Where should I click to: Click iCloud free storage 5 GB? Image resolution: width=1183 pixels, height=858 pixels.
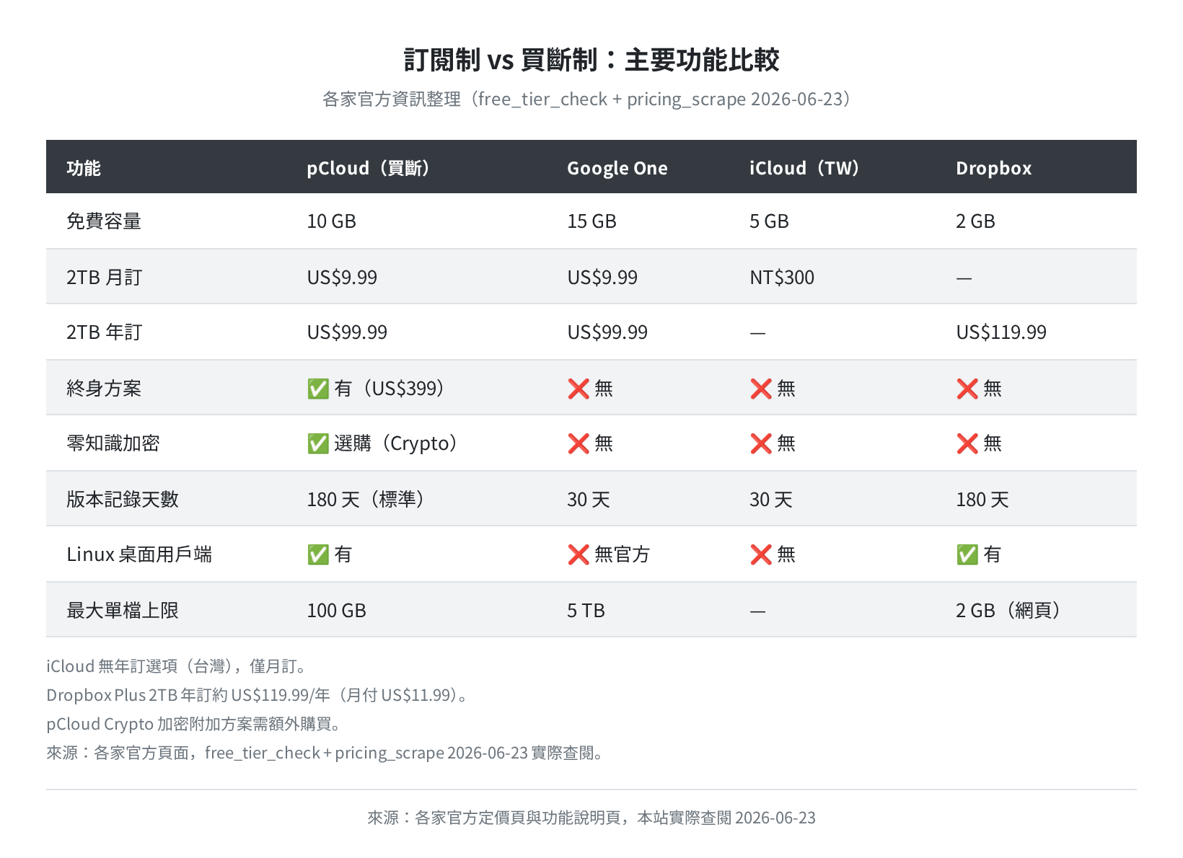(769, 221)
